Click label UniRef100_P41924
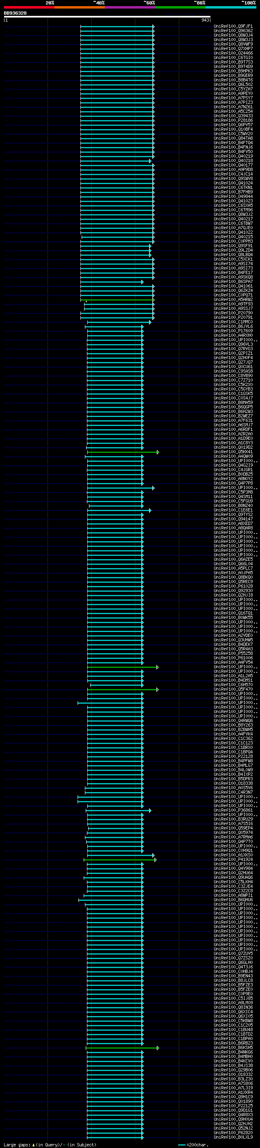The width and height of the screenshot is (260, 1148). click(x=233, y=860)
